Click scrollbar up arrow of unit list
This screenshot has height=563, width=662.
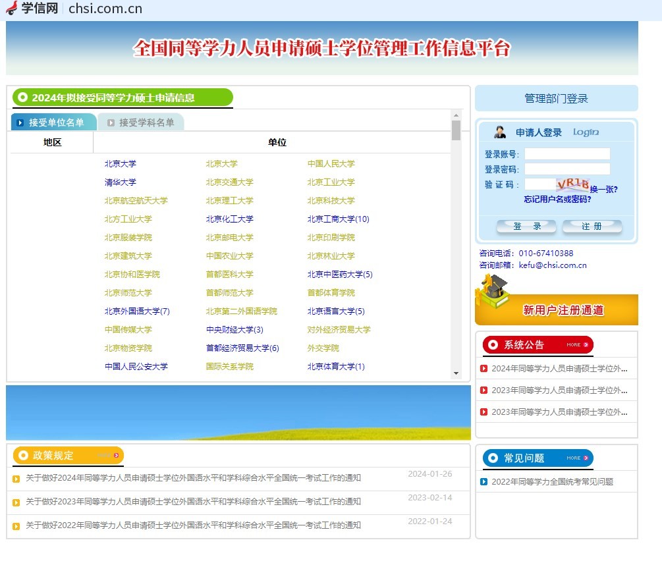click(456, 115)
